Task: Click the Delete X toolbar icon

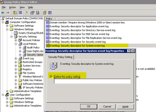Action: [x=27, y=13]
